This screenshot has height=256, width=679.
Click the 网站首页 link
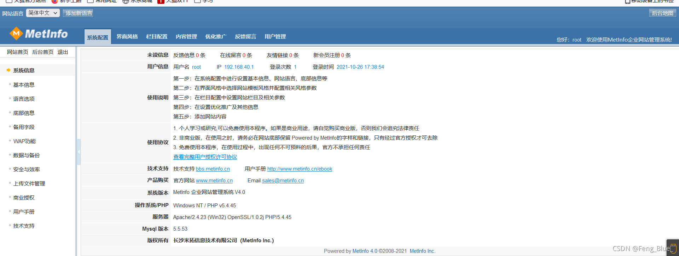[x=18, y=52]
